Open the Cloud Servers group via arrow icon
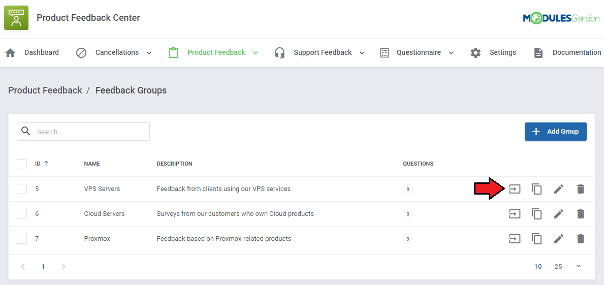604x285 pixels. tap(515, 214)
